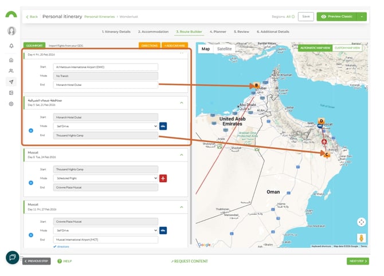Open Preview Classic dropdown arrow
The height and width of the screenshot is (276, 384).
362,17
